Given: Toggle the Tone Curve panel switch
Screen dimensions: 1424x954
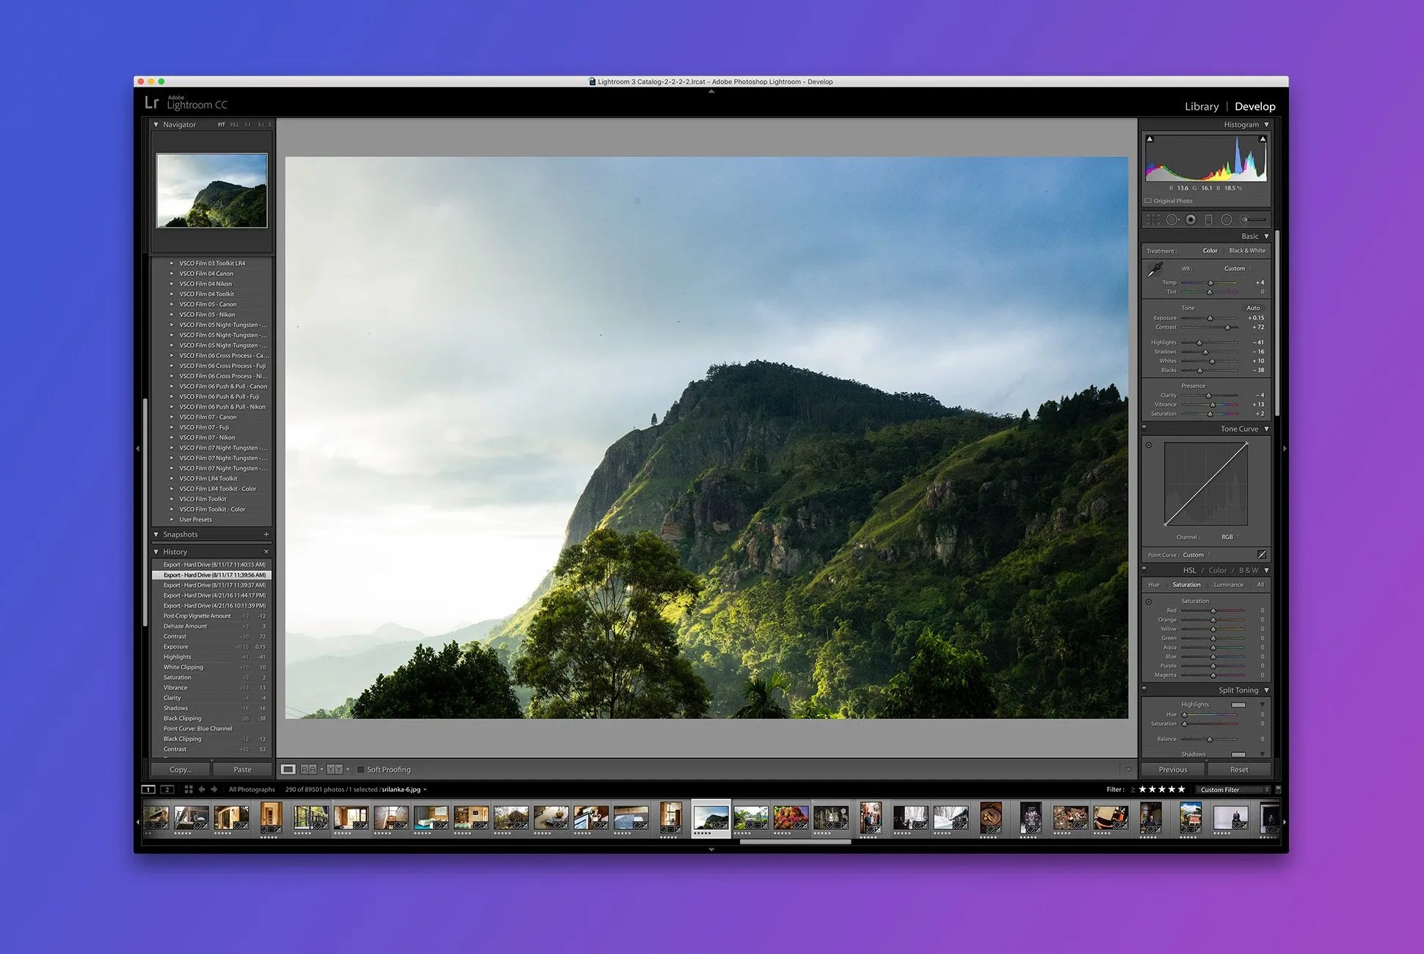Looking at the screenshot, I should click(1144, 426).
